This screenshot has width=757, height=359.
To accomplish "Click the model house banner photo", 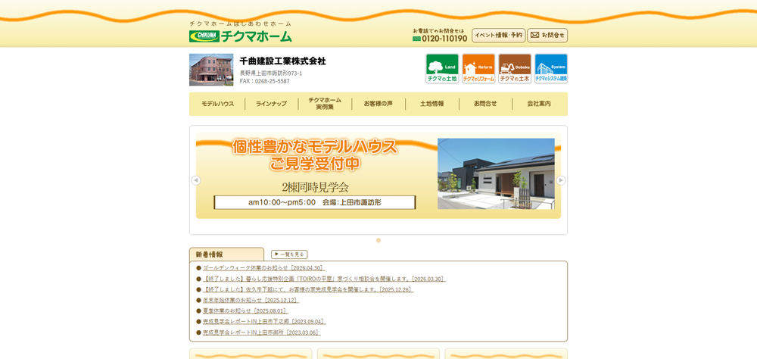I will pos(496,174).
